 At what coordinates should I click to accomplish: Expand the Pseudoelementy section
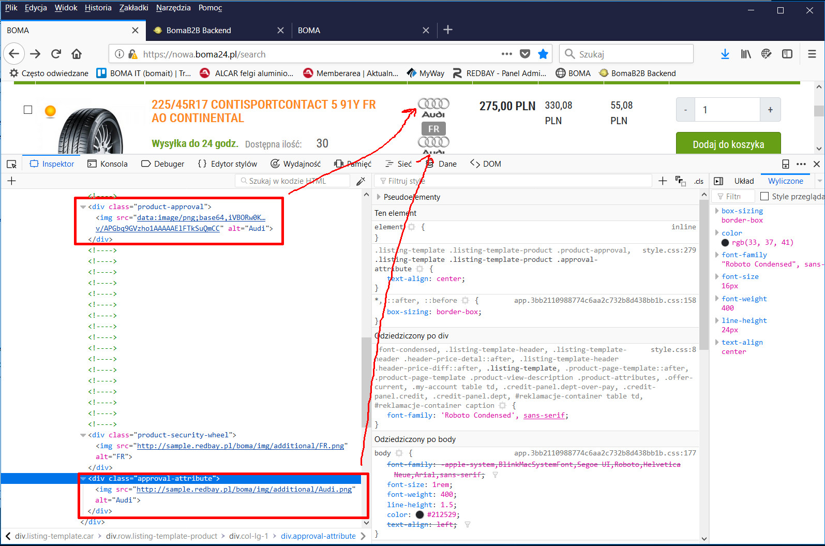379,197
